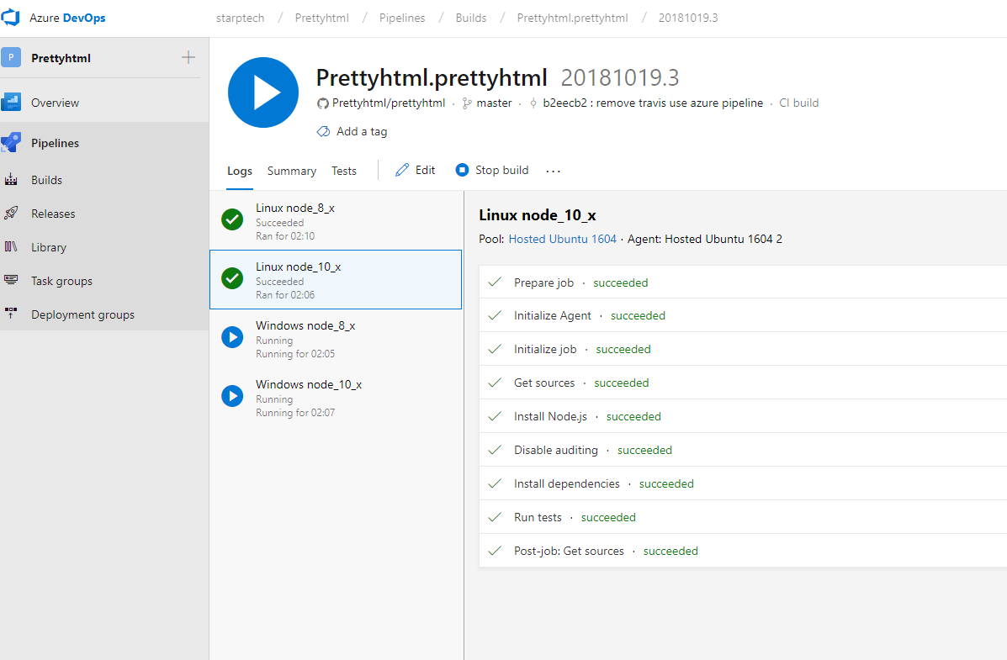This screenshot has height=660, width=1007.
Task: Click the Task groups icon
Action: (11, 280)
